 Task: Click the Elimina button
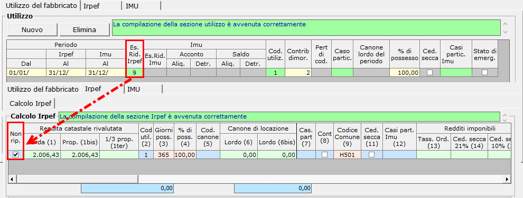click(x=85, y=29)
